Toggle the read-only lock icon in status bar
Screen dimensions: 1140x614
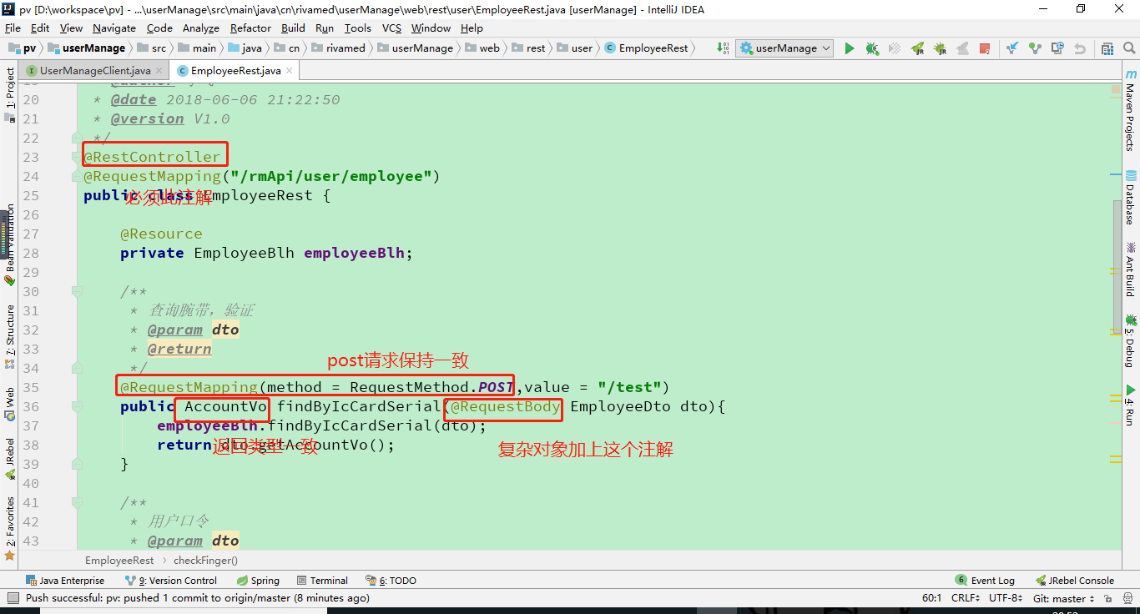(x=1108, y=598)
